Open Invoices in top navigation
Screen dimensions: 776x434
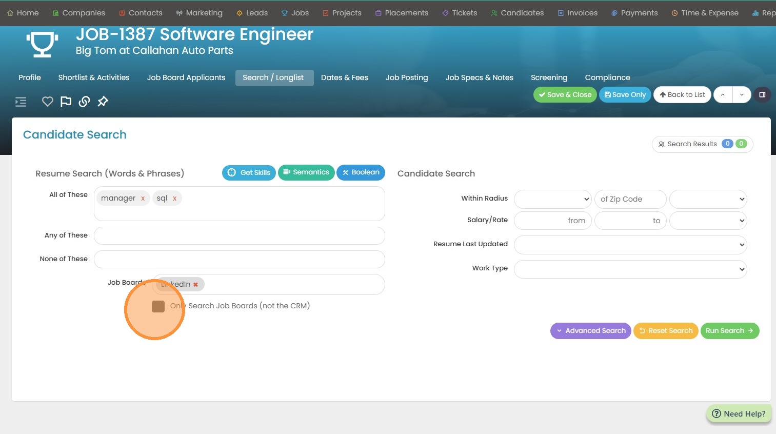(578, 13)
